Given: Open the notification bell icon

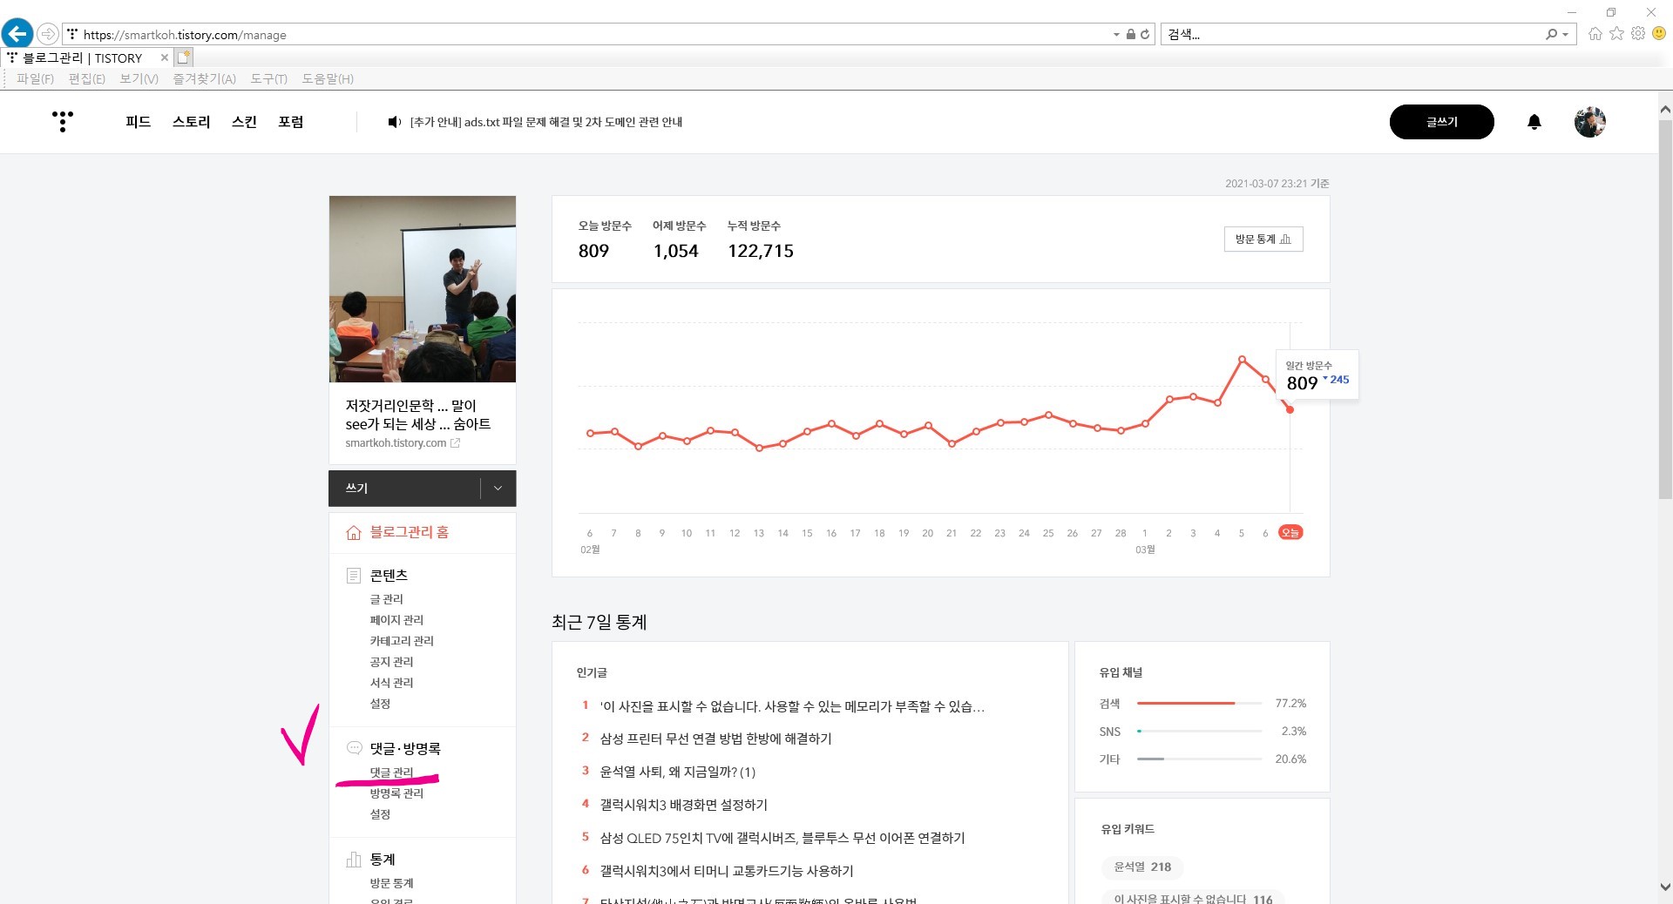Looking at the screenshot, I should click(x=1534, y=122).
